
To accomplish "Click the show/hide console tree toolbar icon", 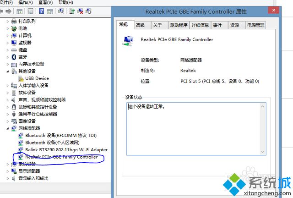I will tap(19, 11).
